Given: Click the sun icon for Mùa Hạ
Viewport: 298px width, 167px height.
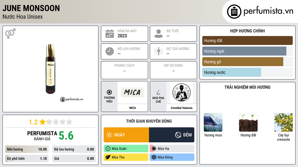Looking at the screenshot, I should click(154, 149).
